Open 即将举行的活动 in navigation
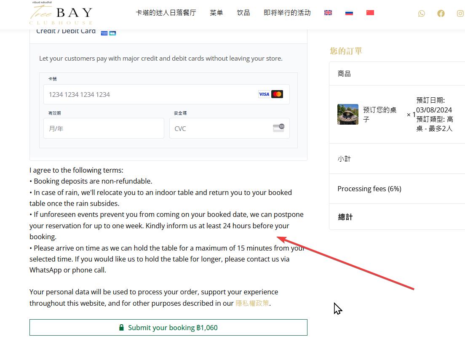The width and height of the screenshot is (465, 339). (x=287, y=13)
